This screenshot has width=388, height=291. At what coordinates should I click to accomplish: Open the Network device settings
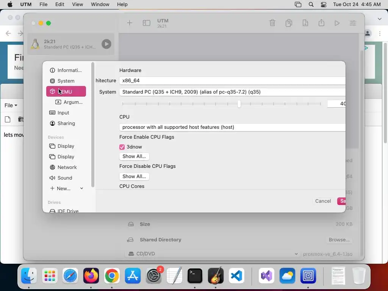pos(66,167)
